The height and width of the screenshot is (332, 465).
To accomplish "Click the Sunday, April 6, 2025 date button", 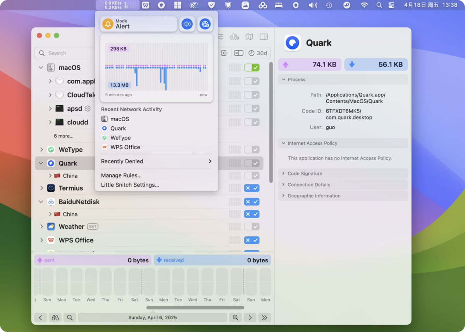I will (153, 317).
